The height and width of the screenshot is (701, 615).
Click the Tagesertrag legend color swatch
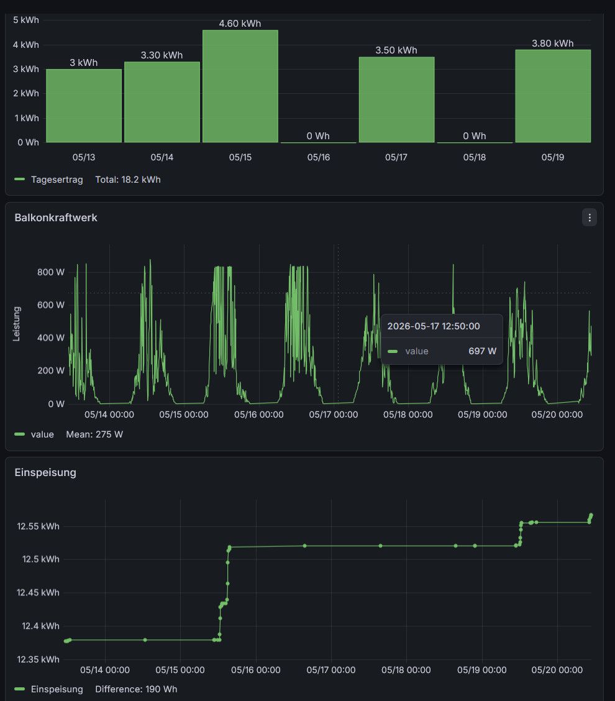20,180
